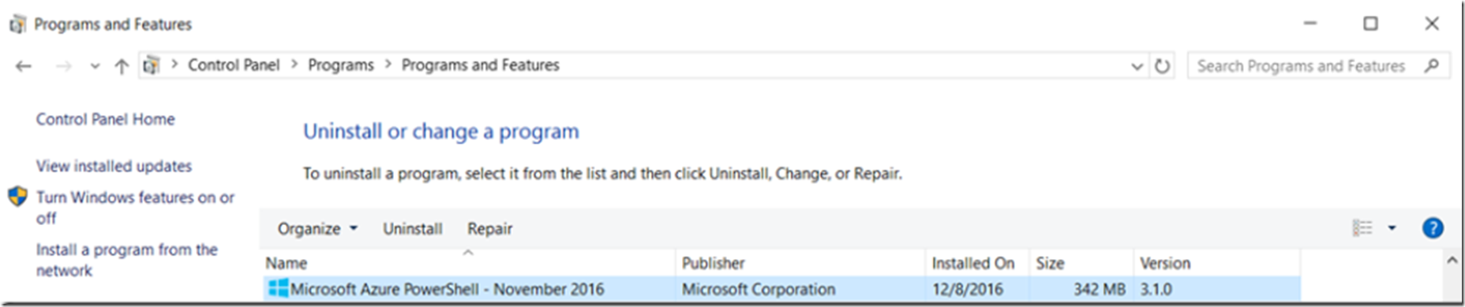The image size is (1465, 307).
Task: Sort by the Version column header
Action: coord(1216,263)
